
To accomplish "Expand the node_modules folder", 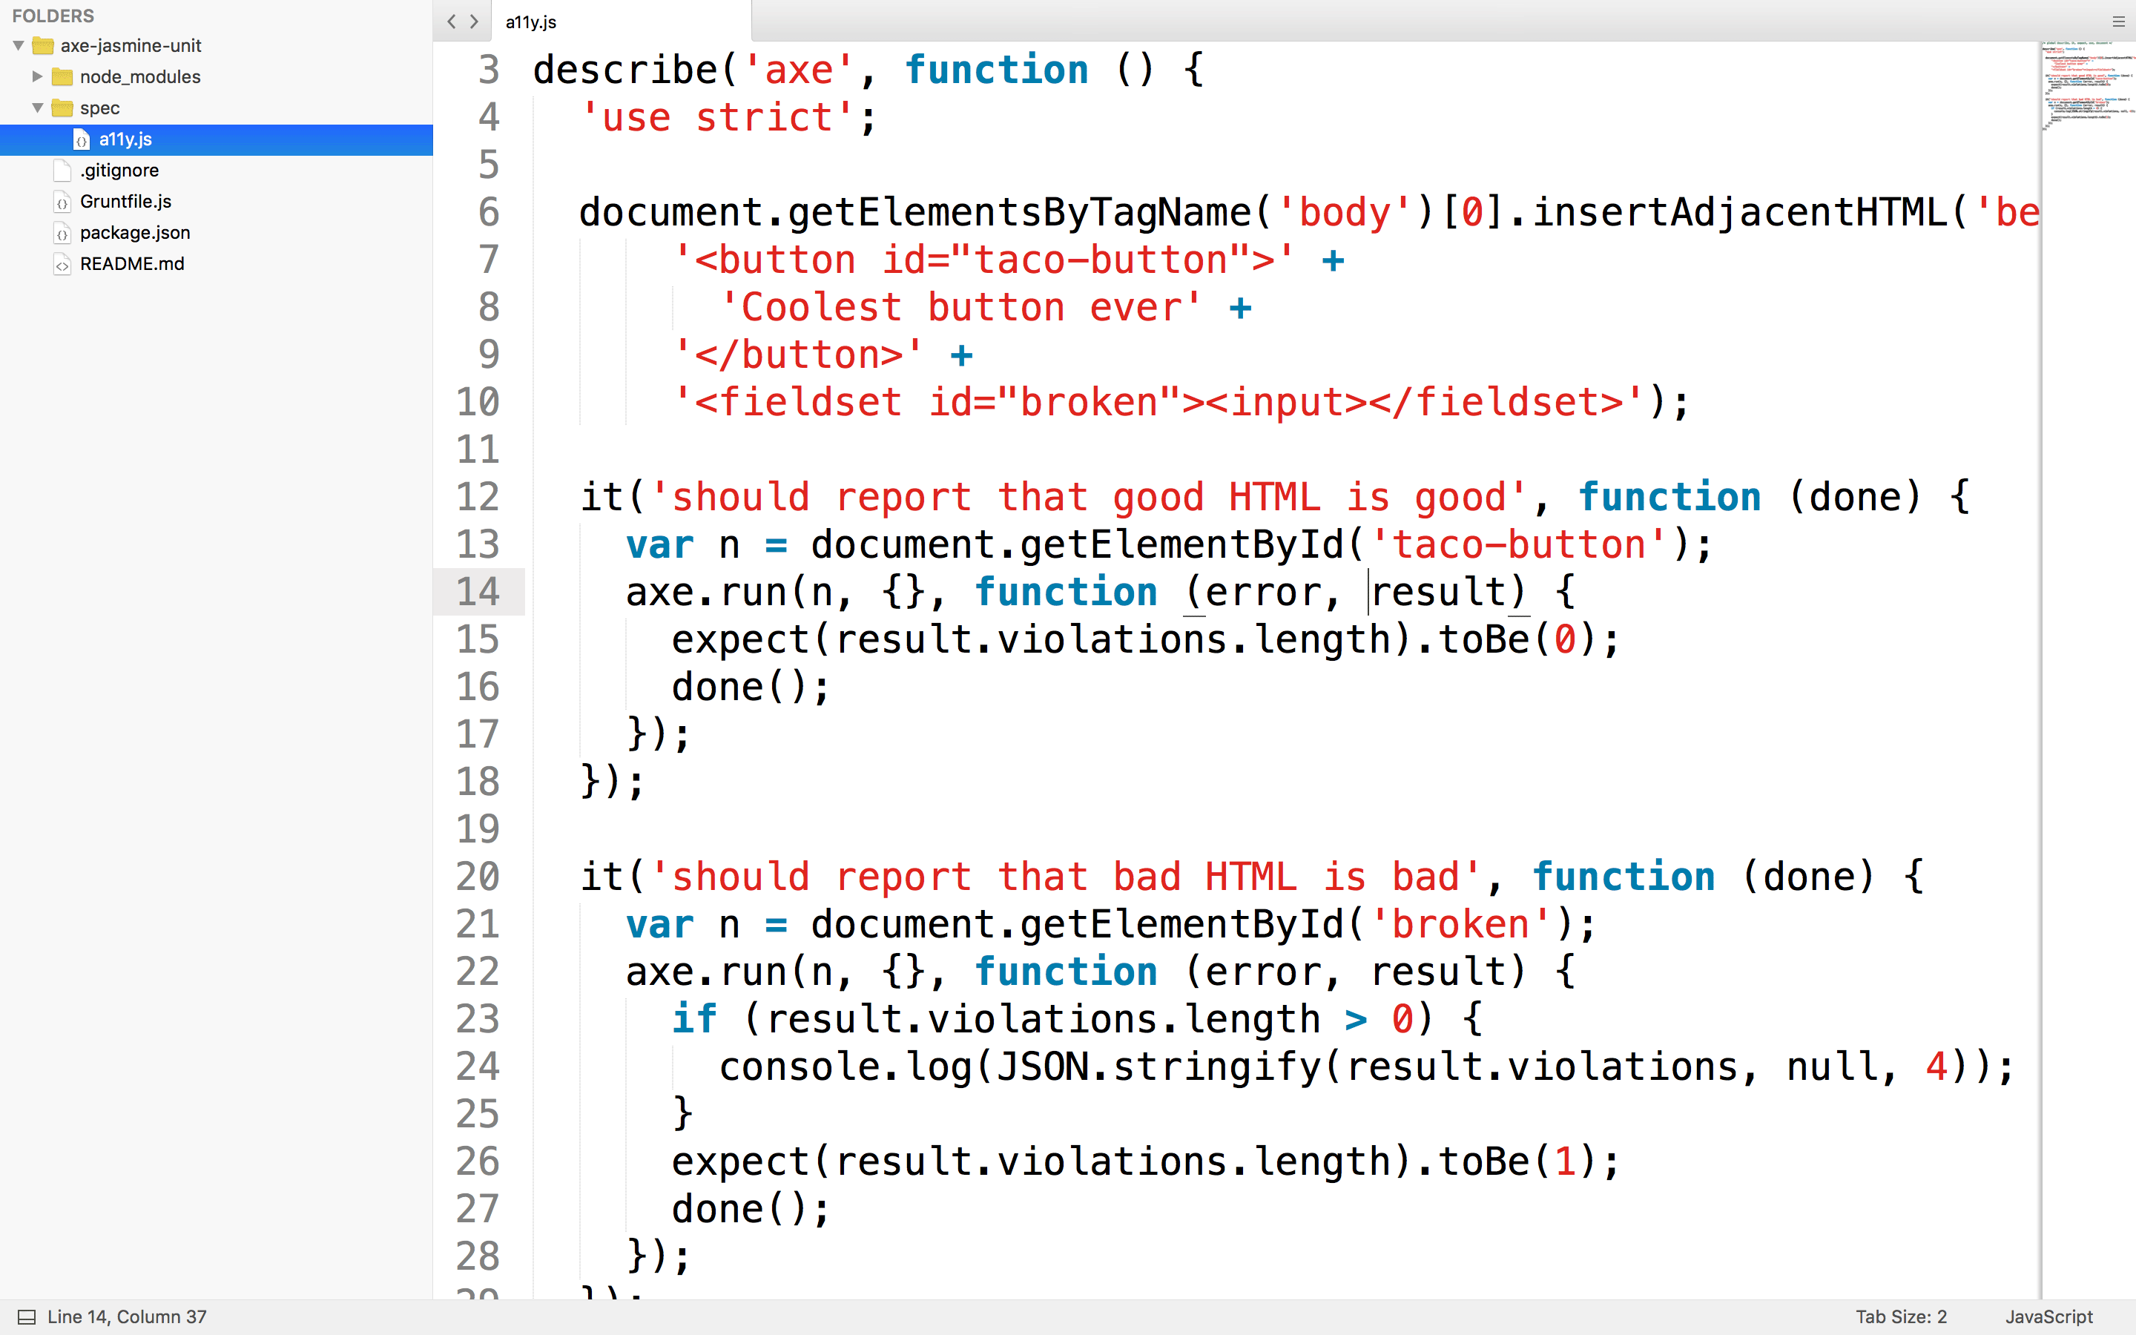I will [37, 77].
